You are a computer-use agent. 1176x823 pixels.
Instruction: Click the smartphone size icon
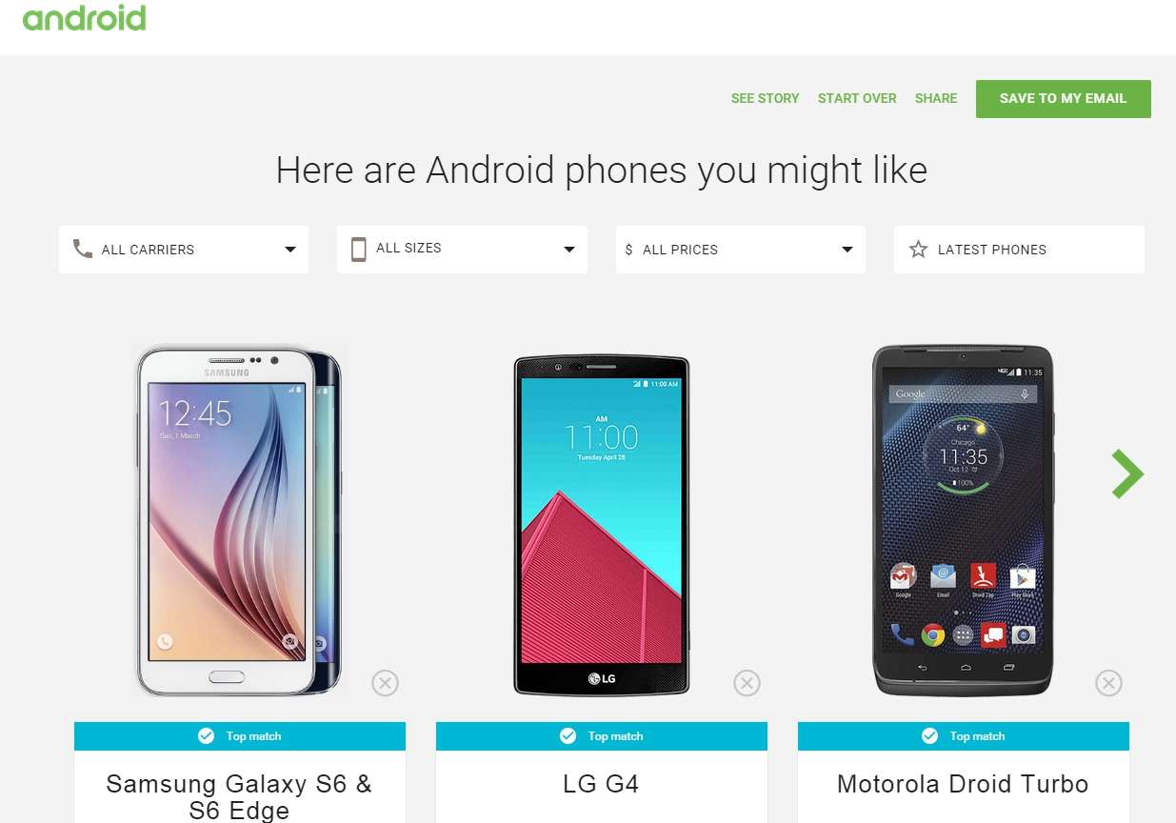point(358,250)
